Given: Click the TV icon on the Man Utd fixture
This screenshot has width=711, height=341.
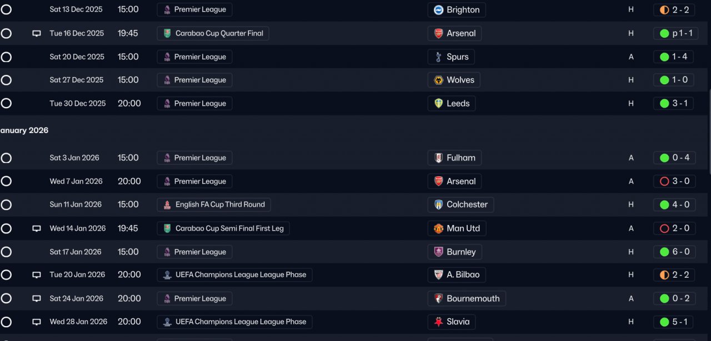Looking at the screenshot, I should click(x=37, y=228).
